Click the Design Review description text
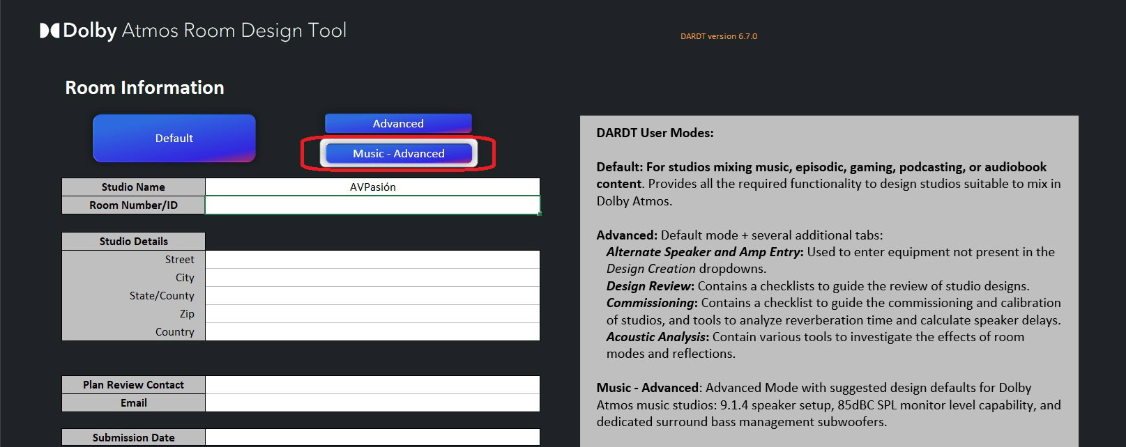Viewport: 1126px width, 447px height. (818, 286)
